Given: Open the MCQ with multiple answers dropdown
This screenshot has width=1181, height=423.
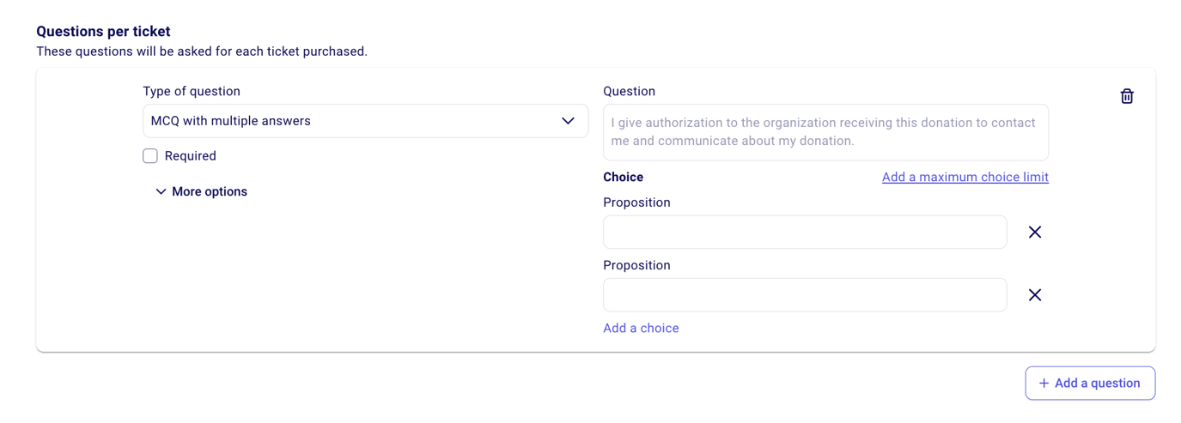Looking at the screenshot, I should 365,121.
